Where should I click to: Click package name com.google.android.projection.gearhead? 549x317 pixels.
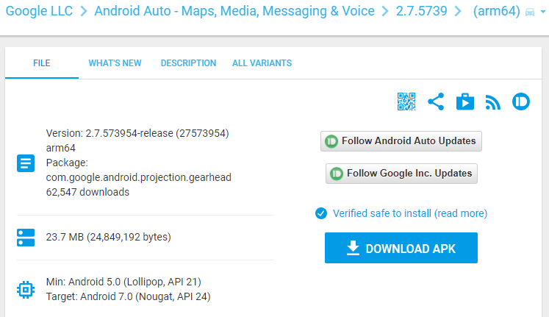[x=138, y=177]
